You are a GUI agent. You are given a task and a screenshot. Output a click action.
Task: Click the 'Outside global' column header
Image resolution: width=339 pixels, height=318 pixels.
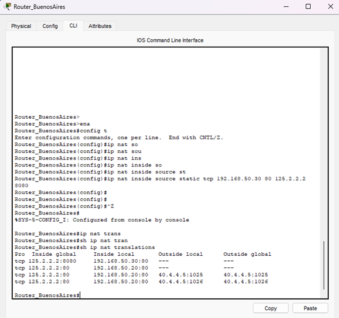click(x=247, y=254)
